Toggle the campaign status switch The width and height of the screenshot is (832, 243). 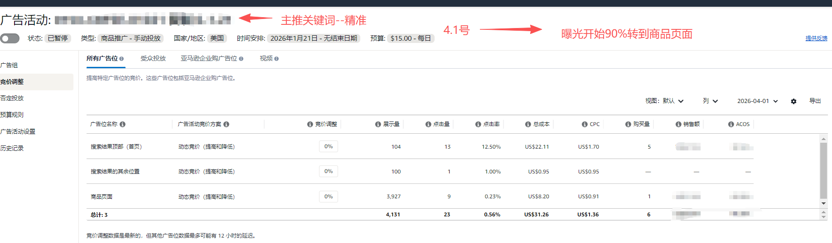[10, 38]
